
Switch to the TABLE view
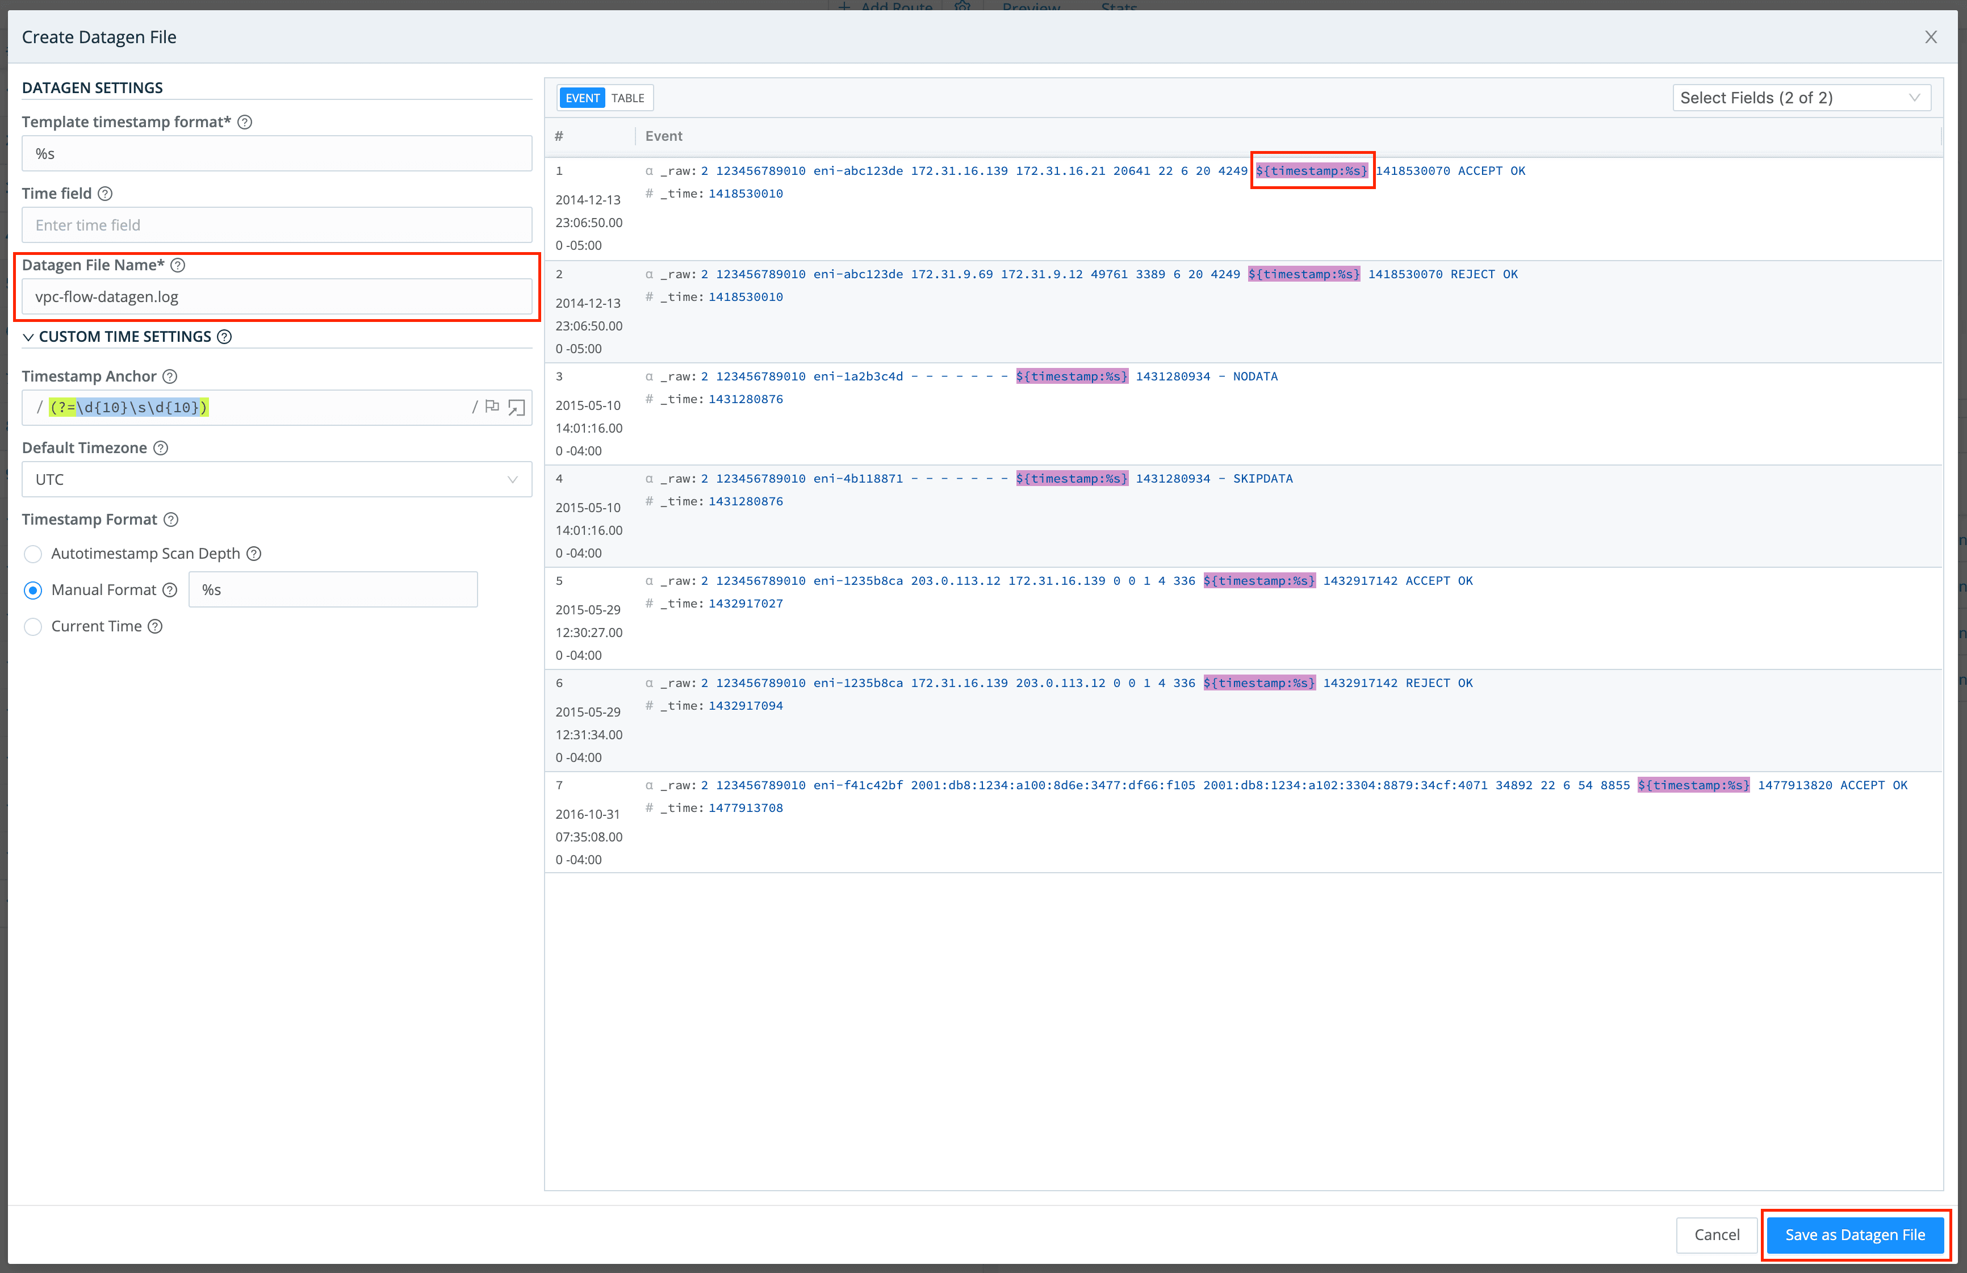(628, 97)
